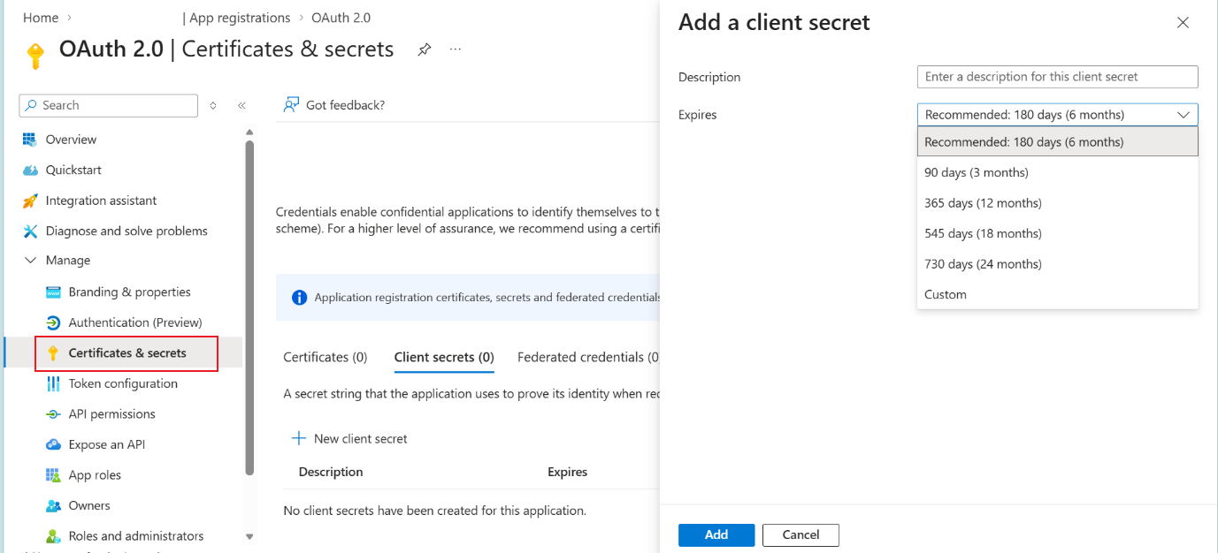Collapse the Manage section chevron
1218x553 pixels.
(x=30, y=261)
